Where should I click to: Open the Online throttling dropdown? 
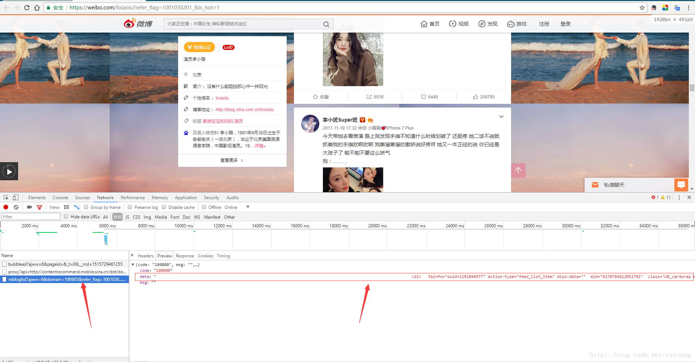237,207
